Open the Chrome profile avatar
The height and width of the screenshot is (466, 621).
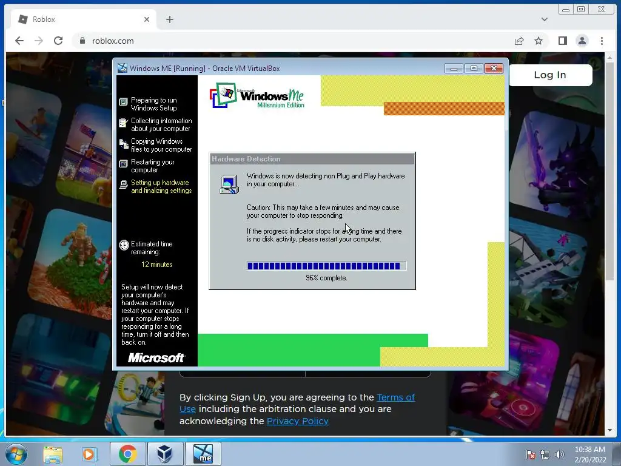click(x=582, y=41)
